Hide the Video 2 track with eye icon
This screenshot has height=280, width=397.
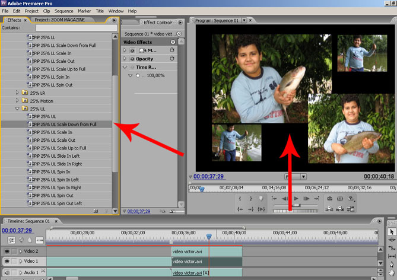point(7,252)
